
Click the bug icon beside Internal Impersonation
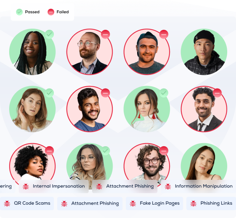(x=26, y=186)
